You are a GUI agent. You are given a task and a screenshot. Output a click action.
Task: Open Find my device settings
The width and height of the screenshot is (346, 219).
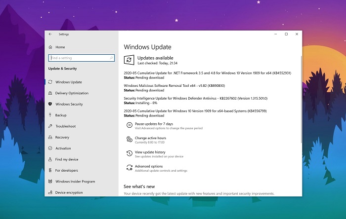(x=66, y=159)
